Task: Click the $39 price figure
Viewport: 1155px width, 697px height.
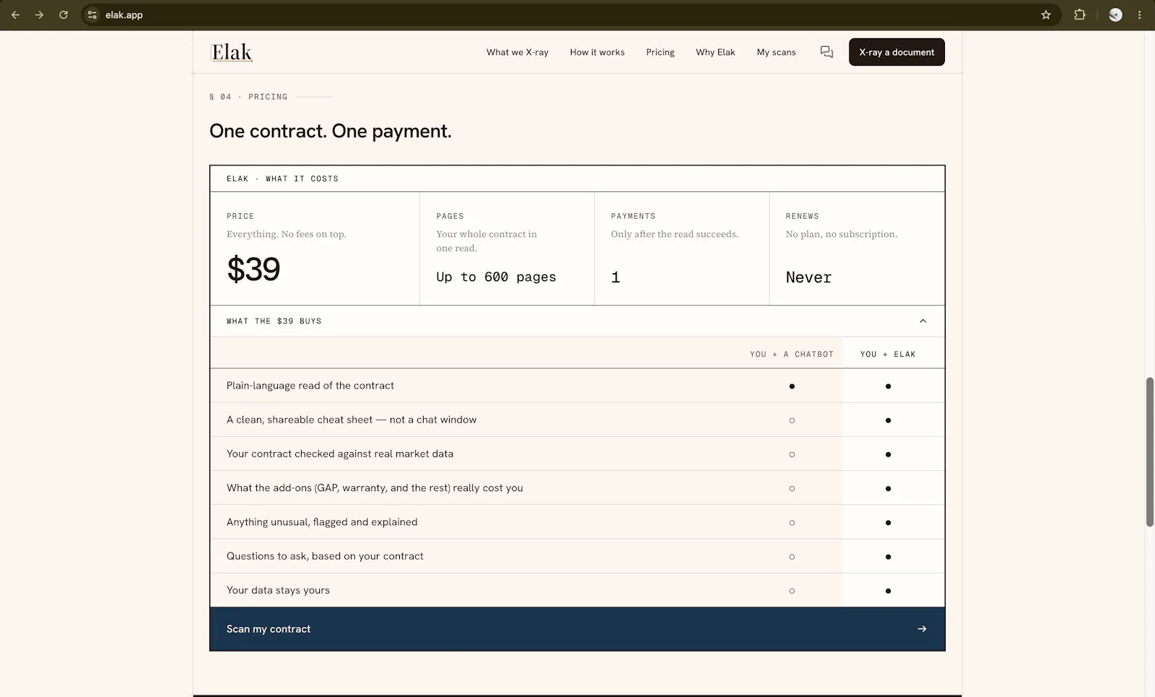Action: point(253,269)
